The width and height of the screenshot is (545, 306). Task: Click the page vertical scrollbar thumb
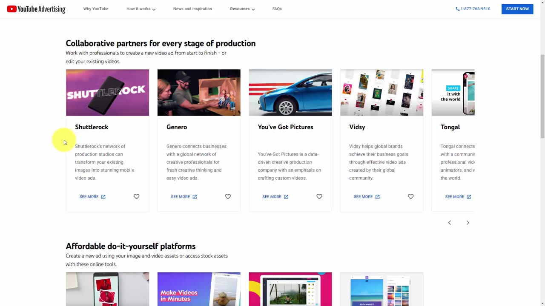click(x=542, y=96)
